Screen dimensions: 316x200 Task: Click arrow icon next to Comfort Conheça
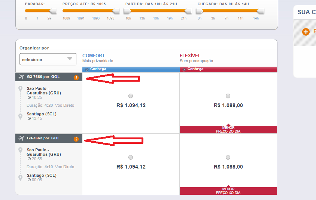87,70
